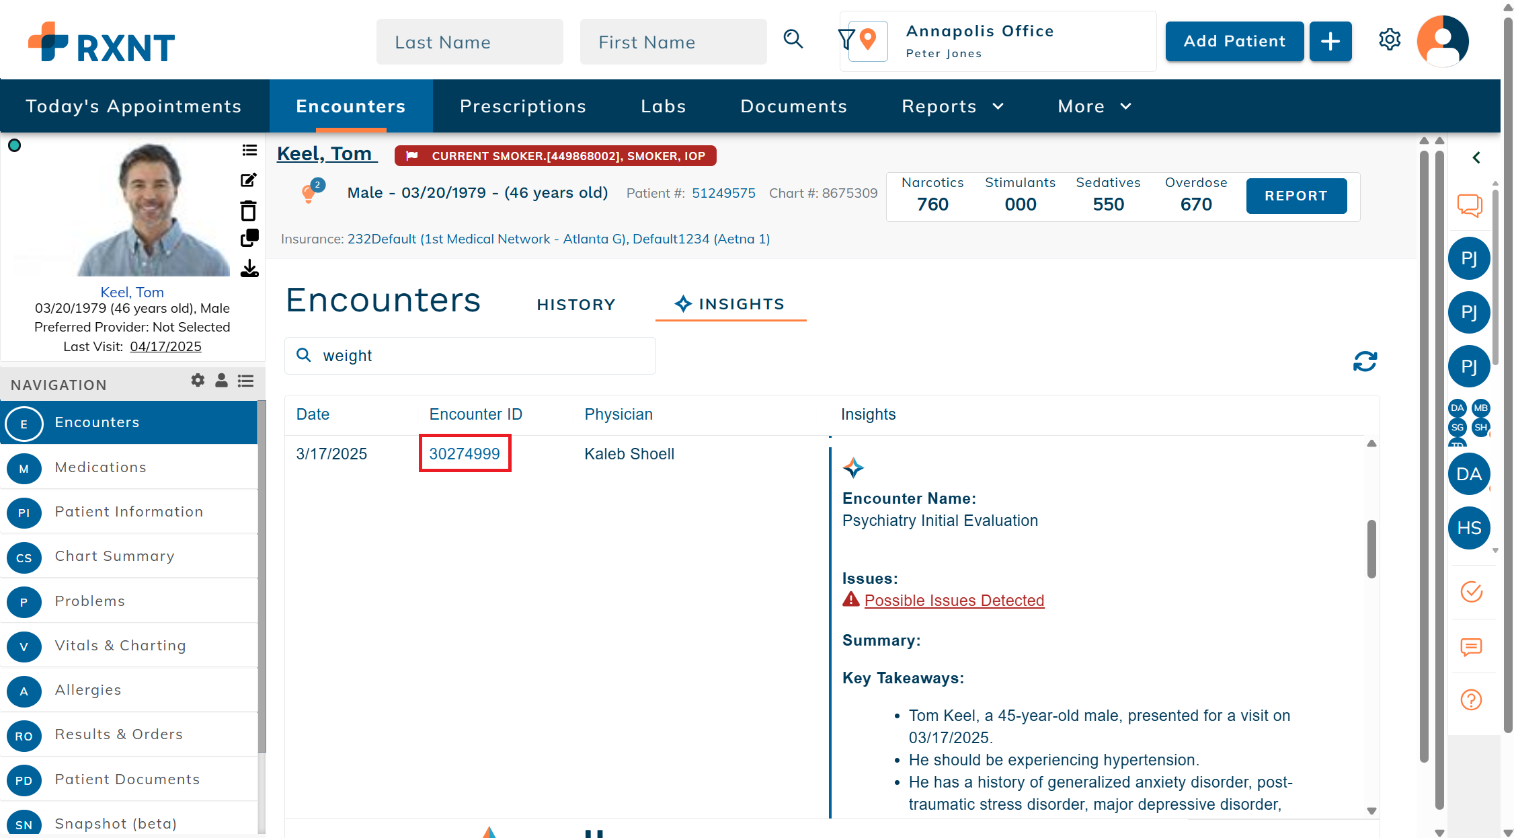Open encounter ID 30274999 link
The image size is (1514, 838).
tap(465, 454)
